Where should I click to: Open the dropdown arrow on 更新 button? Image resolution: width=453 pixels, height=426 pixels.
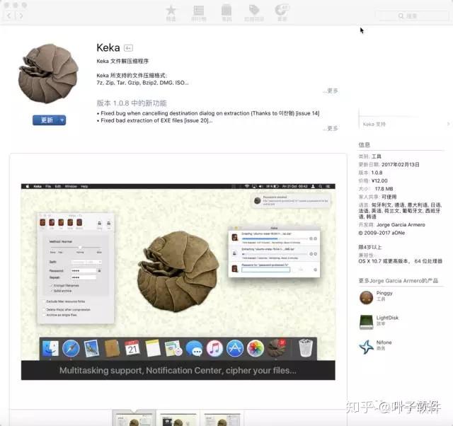coord(62,120)
